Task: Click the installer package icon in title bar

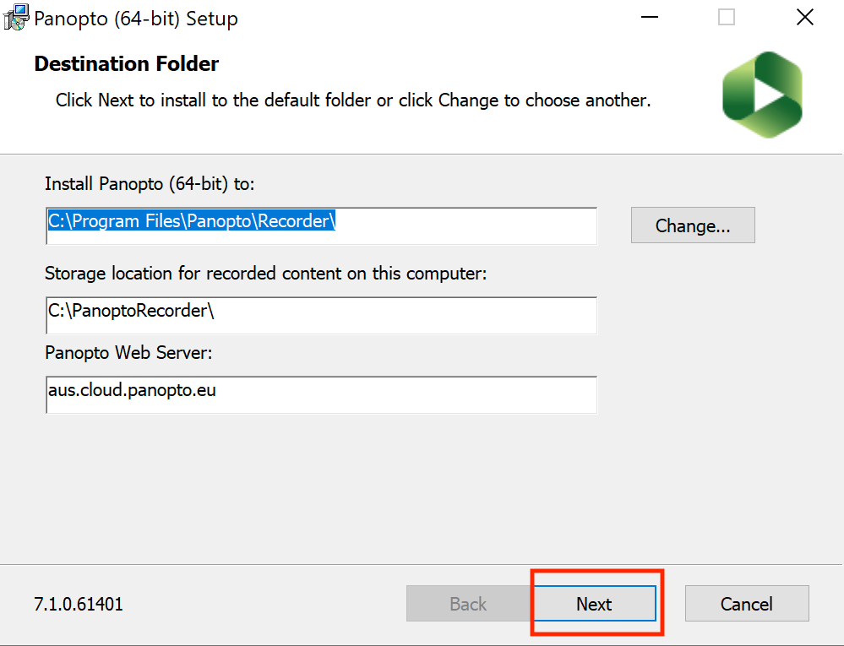Action: [15, 17]
